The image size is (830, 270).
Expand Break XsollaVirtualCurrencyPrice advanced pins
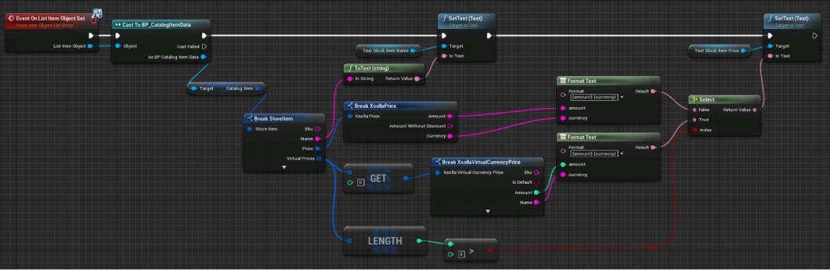pyautogui.click(x=488, y=211)
